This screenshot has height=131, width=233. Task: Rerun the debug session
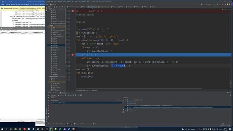coord(48,95)
